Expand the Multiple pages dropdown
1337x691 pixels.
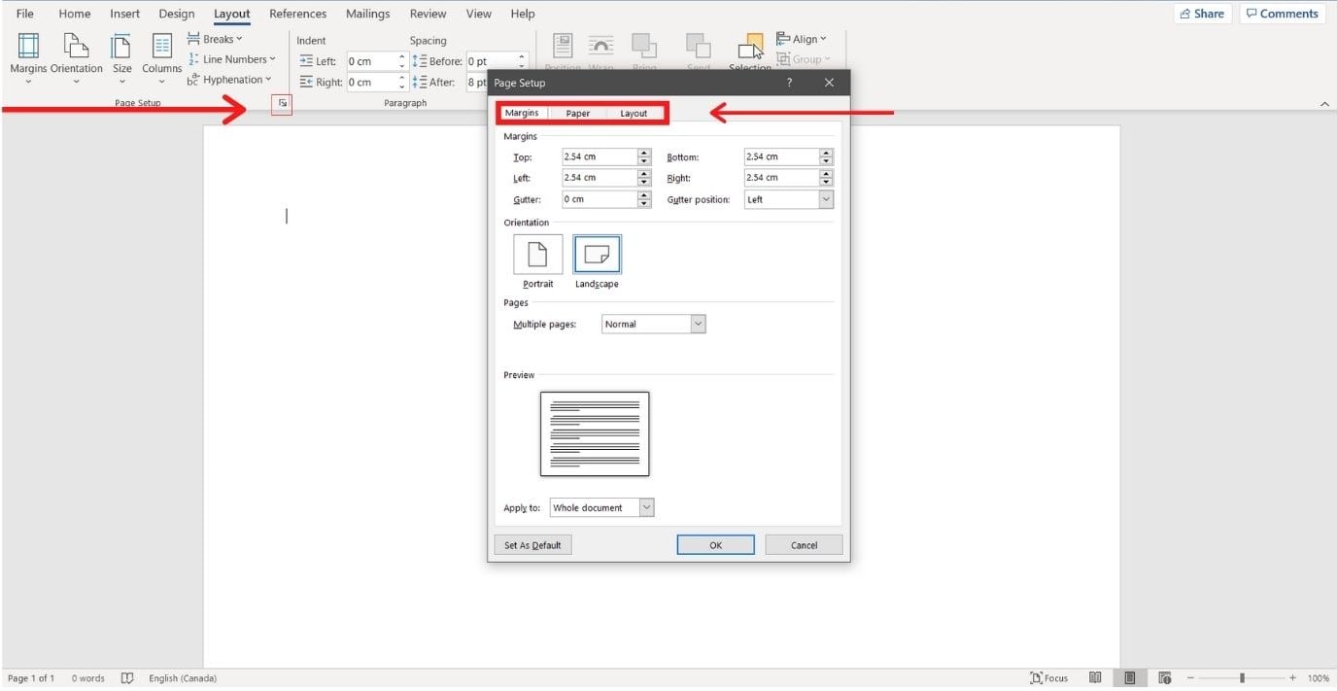point(698,325)
